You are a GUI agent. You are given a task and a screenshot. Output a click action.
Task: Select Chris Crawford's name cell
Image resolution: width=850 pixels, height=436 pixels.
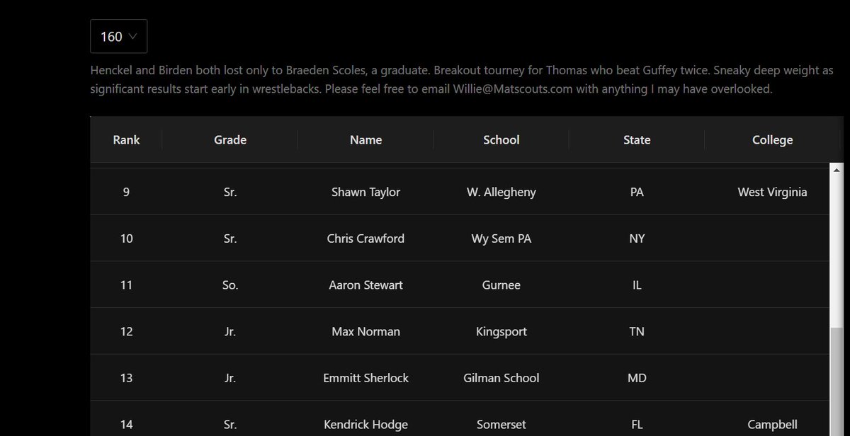tap(365, 239)
